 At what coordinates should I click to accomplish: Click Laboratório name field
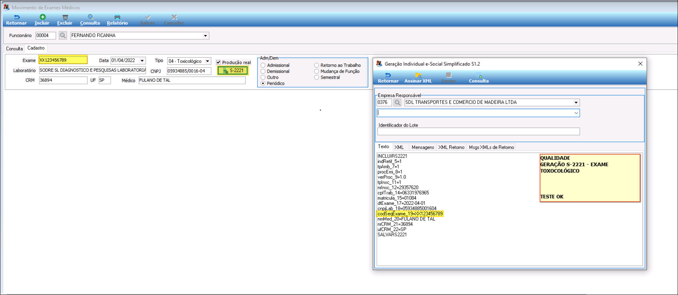point(93,70)
